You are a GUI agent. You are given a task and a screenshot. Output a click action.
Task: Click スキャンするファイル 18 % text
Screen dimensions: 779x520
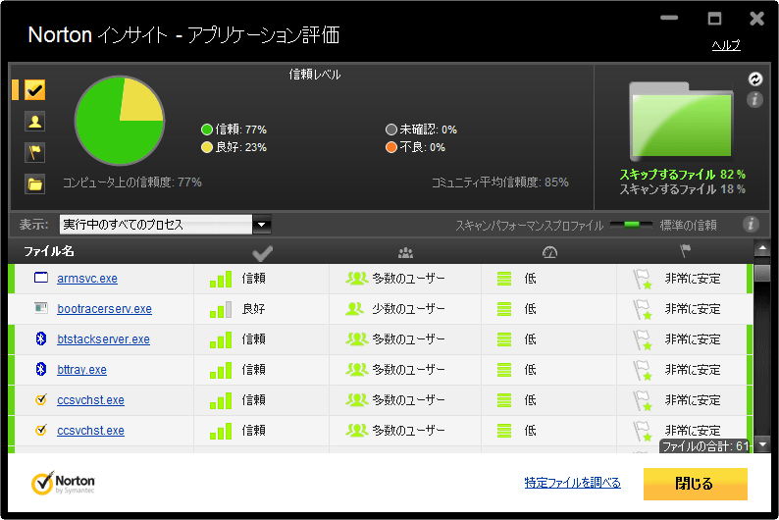[x=682, y=189]
